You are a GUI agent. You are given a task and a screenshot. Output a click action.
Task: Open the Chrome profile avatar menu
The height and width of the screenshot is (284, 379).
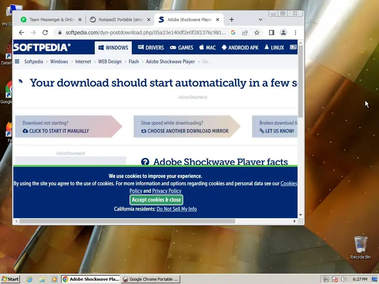click(x=283, y=33)
